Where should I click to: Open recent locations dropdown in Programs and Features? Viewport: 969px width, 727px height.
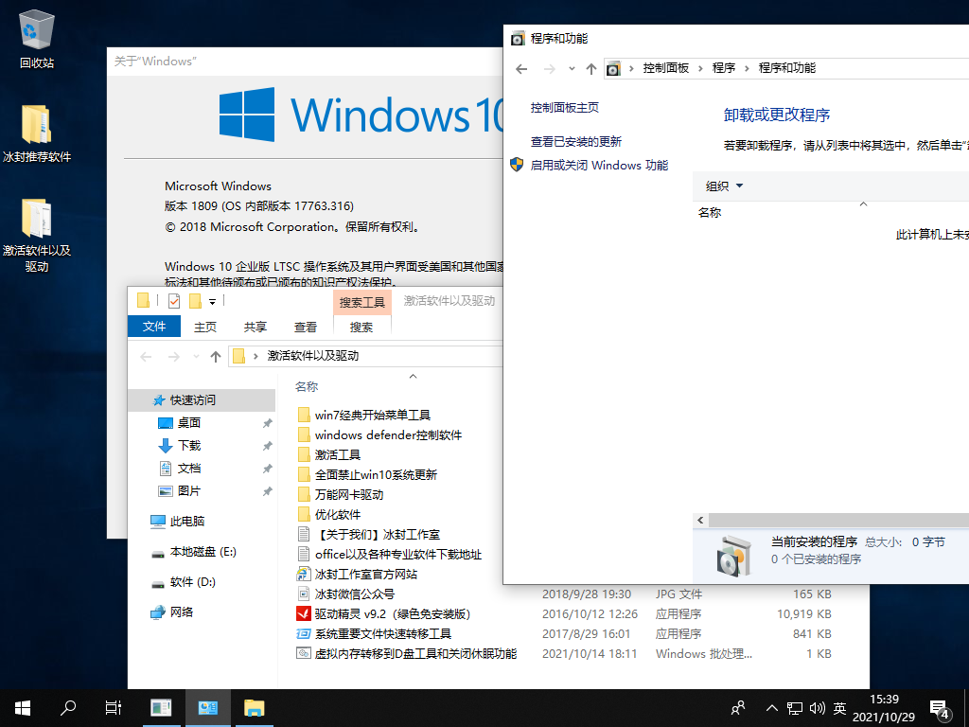pyautogui.click(x=572, y=68)
